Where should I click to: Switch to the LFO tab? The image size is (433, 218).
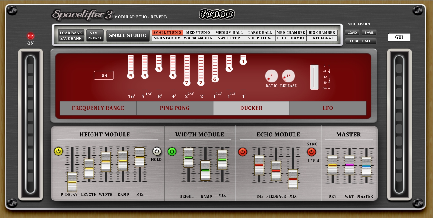pos(328,108)
